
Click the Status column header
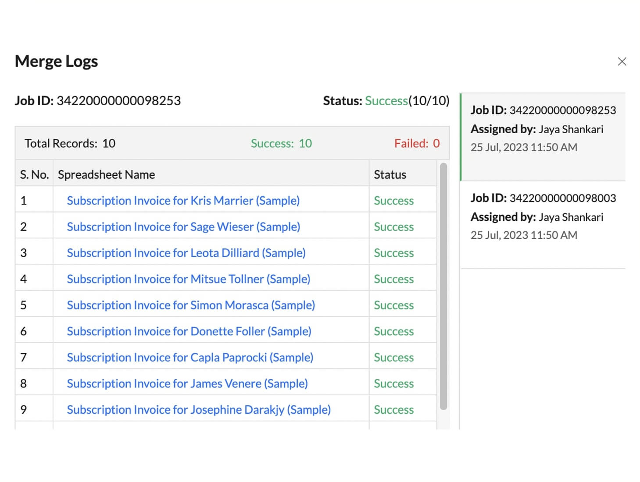coord(390,175)
